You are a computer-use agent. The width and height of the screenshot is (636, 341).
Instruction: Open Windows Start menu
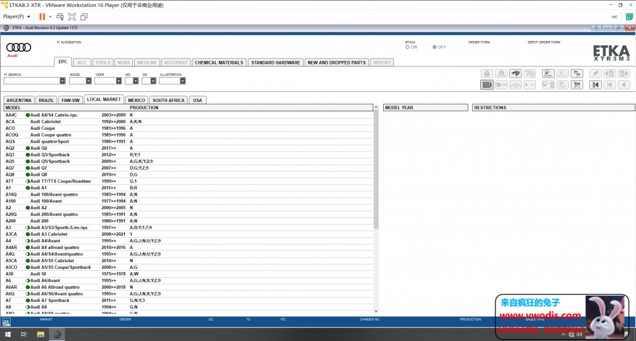coord(7,335)
